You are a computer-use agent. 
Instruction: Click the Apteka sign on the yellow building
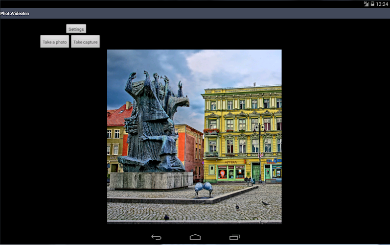pos(231,162)
